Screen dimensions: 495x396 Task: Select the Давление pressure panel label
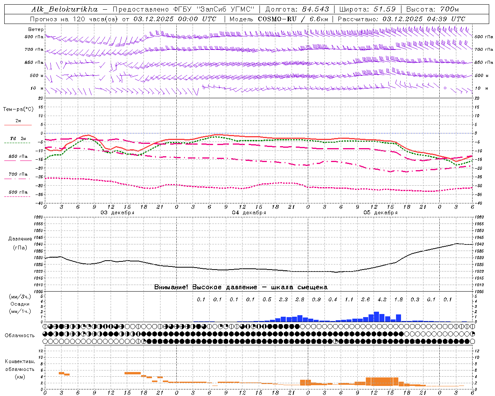20,239
